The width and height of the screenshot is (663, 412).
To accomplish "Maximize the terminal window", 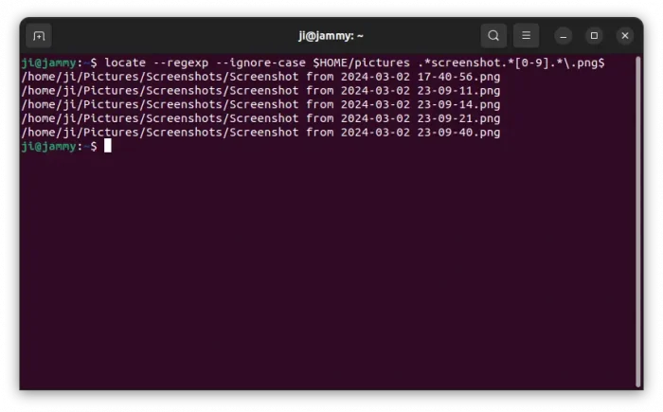I will point(595,36).
